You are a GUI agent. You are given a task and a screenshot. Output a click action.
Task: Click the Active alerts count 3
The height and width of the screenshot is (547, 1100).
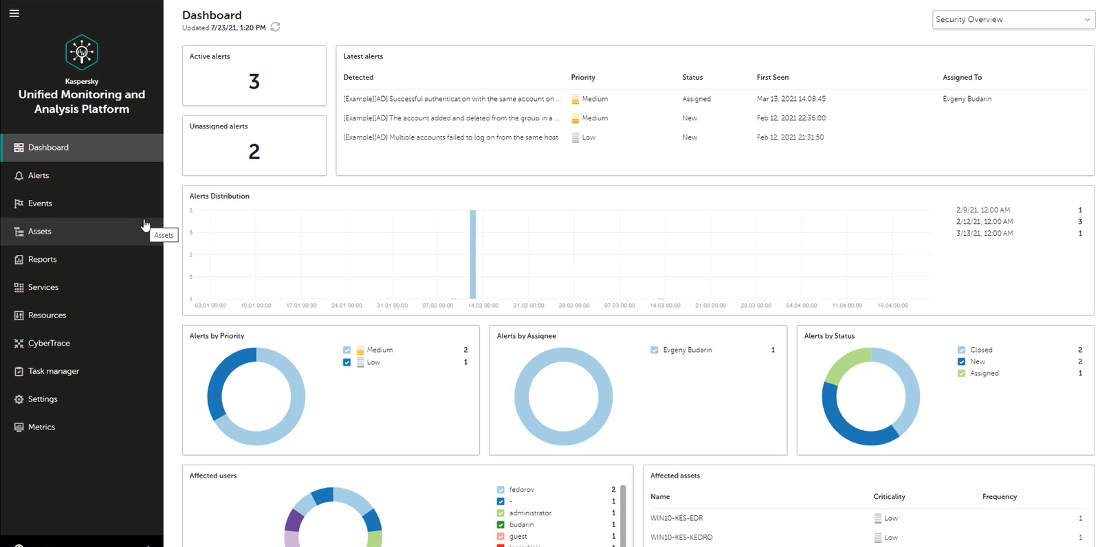tap(254, 82)
